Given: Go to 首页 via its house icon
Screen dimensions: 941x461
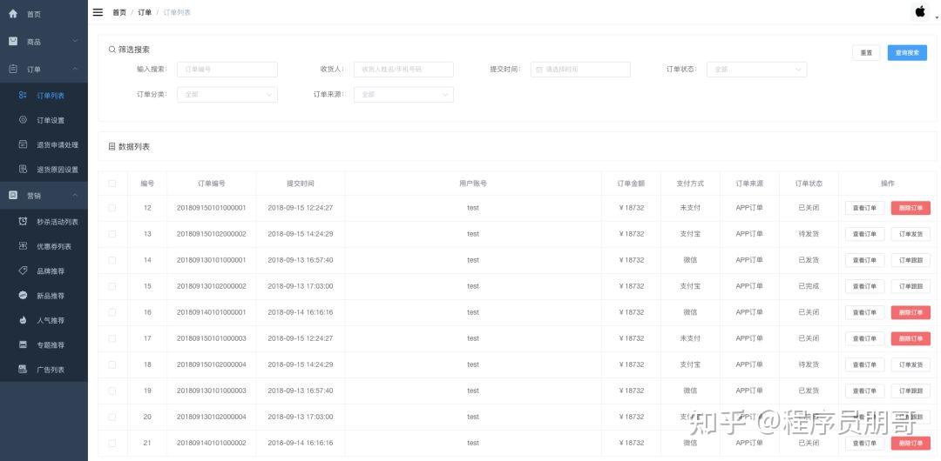Looking at the screenshot, I should click(x=13, y=13).
